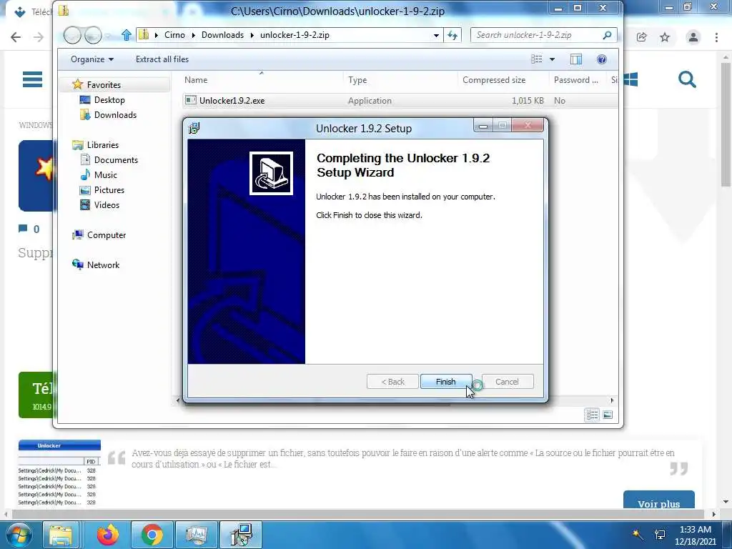Click browser vertical scrollbar thumb
This screenshot has width=732, height=549.
pyautogui.click(x=726, y=124)
